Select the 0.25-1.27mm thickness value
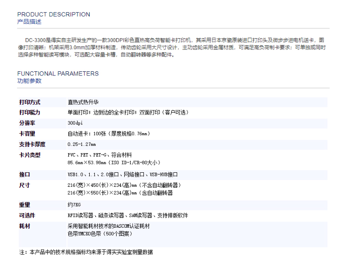The image size is (342, 275). point(82,145)
